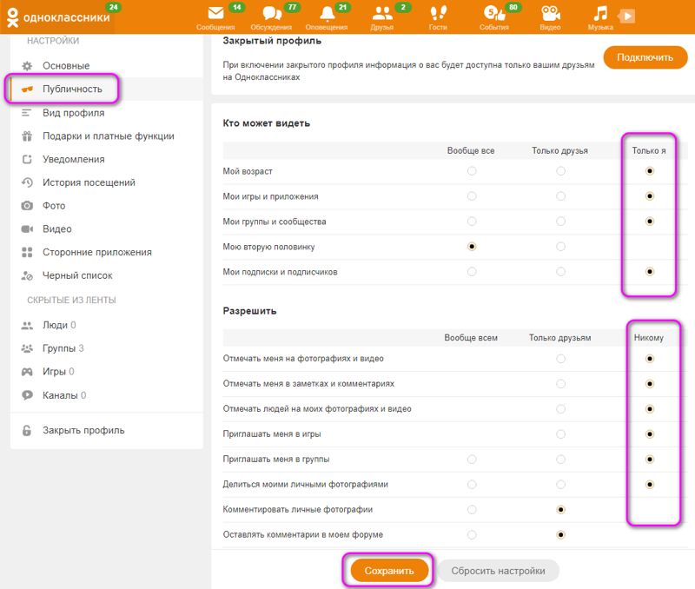Select Только я for Мои игры и приложения
The image size is (695, 589).
coord(650,195)
